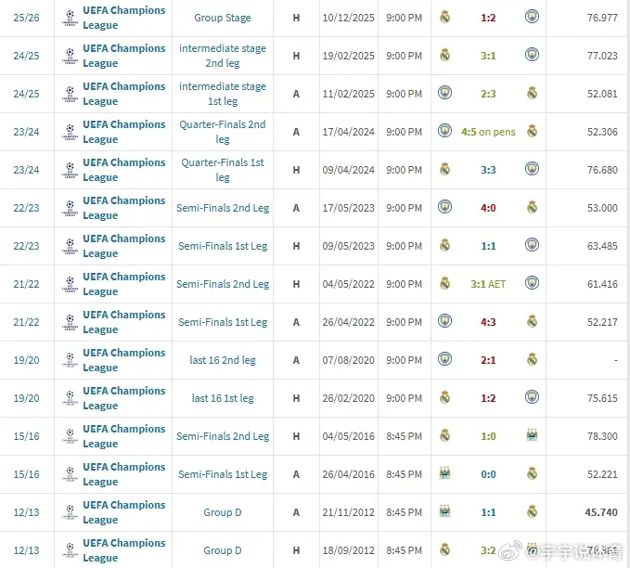This screenshot has height=568, width=630.
Task: Click Manchester City crest in the 17/05/2023 row
Action: [x=444, y=207]
